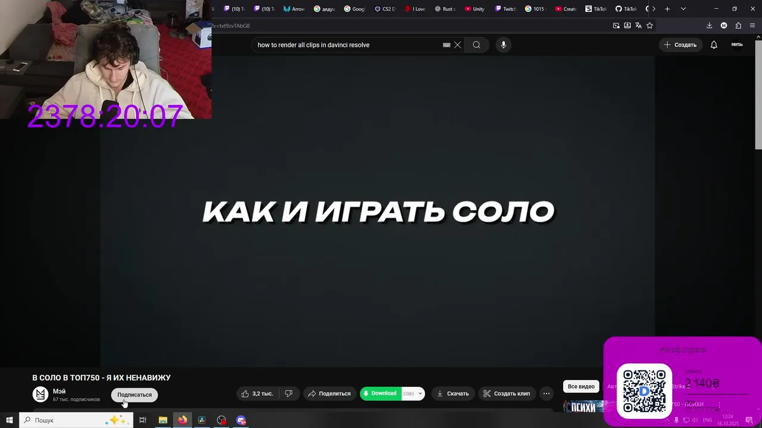This screenshot has height=428, width=762.
Task: Open the browser downloads arrow icon
Action: [709, 26]
